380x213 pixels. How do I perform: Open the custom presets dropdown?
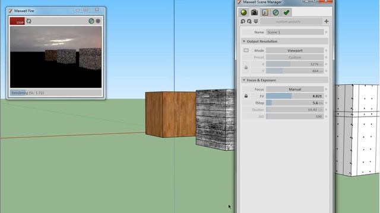click(291, 21)
